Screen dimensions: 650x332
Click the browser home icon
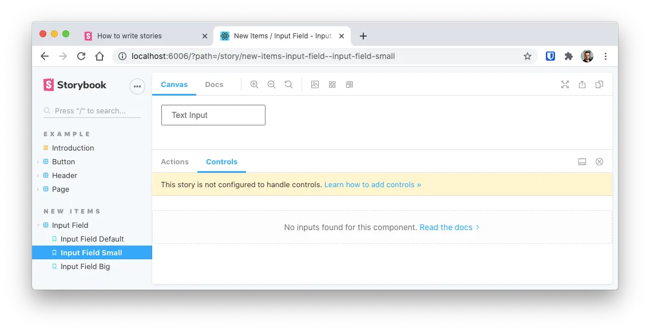100,56
